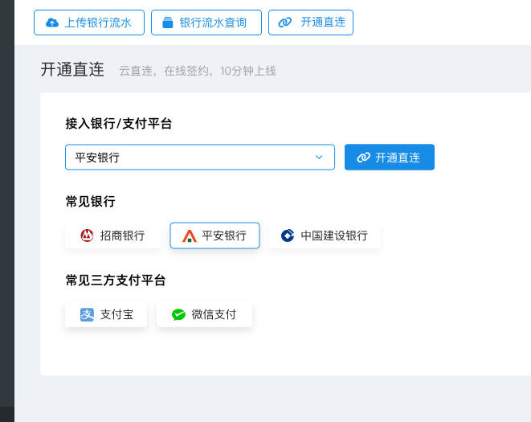Click the China Merchants Bank logo
Image resolution: width=531 pixels, height=422 pixels.
87,236
